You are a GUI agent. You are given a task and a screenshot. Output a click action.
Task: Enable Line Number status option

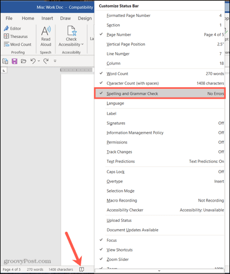[160, 54]
